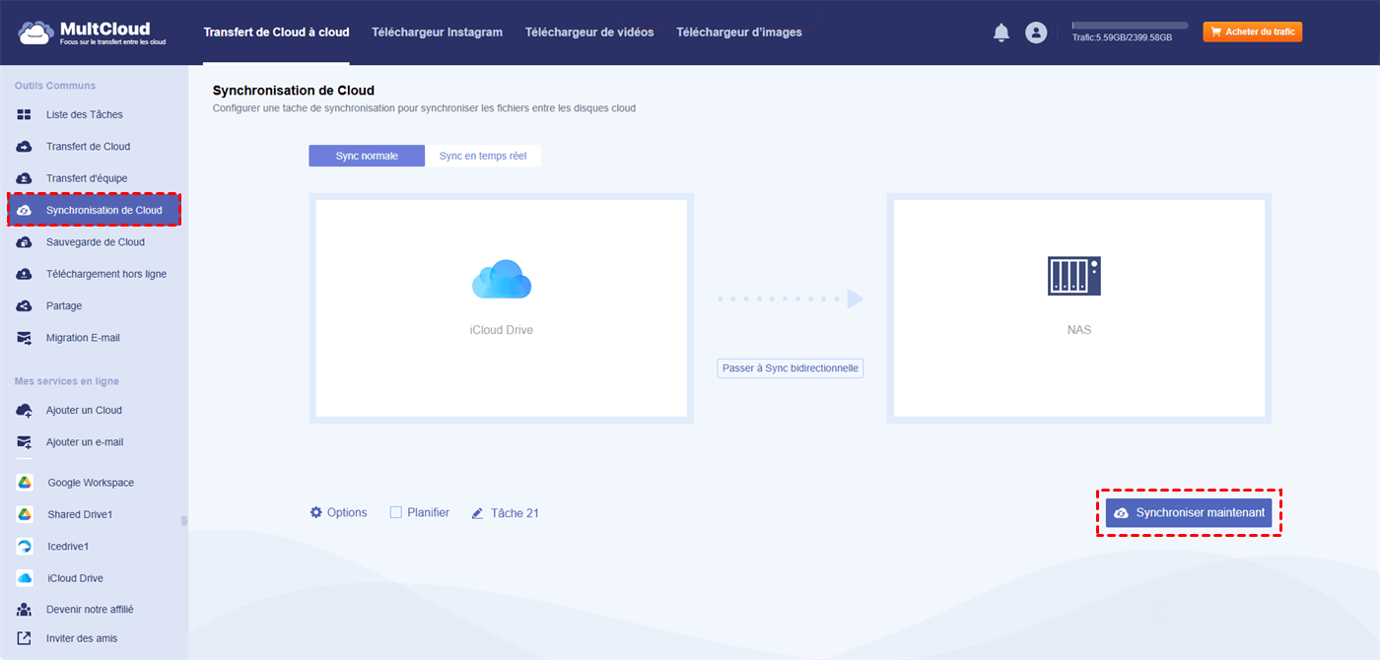Click Acheter du trafic button
This screenshot has height=660, width=1380.
click(1253, 33)
